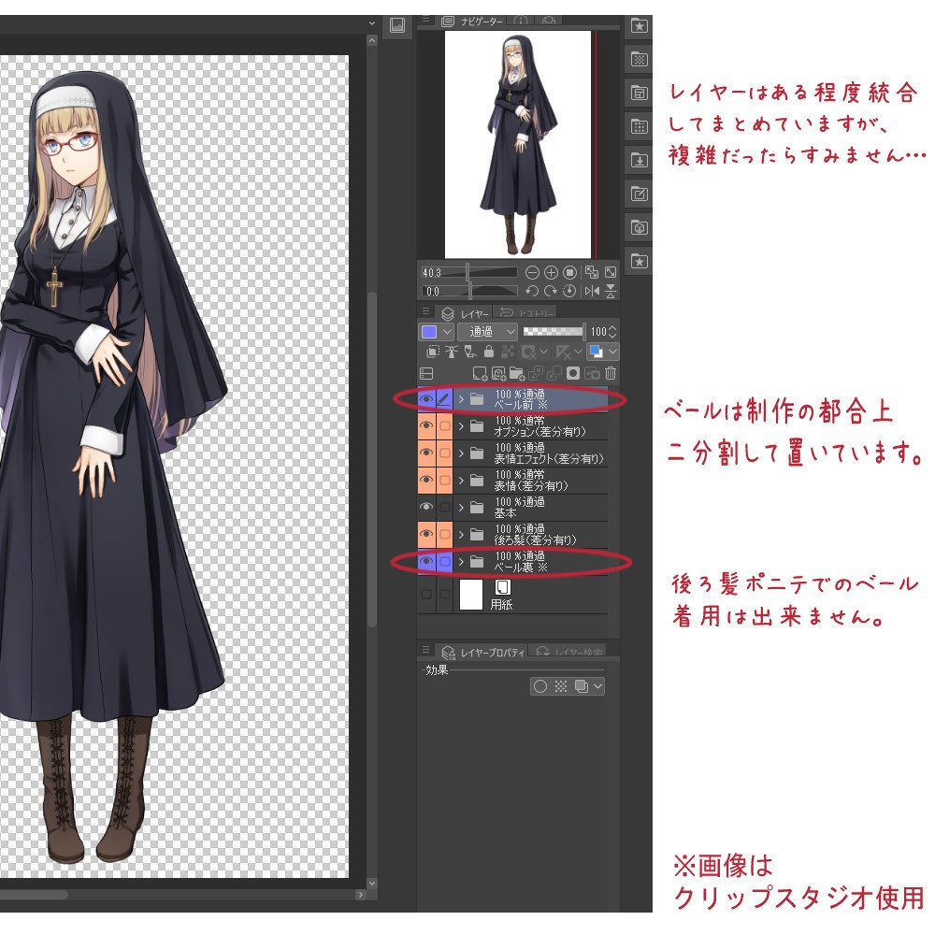Image resolution: width=935 pixels, height=935 pixels.
Task: Show the 用紙 layer
Action: (427, 593)
